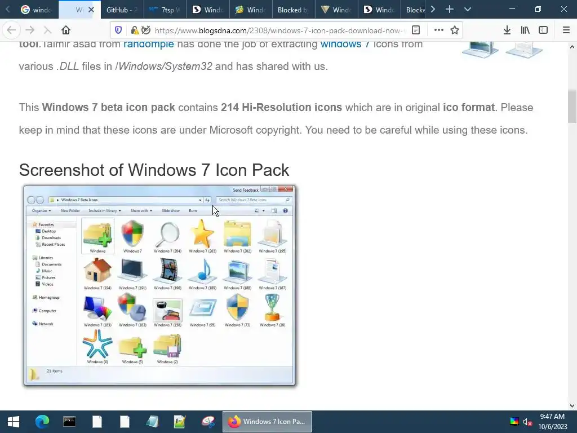Switch to the Wind tab with V-shaped icon

pos(336,10)
